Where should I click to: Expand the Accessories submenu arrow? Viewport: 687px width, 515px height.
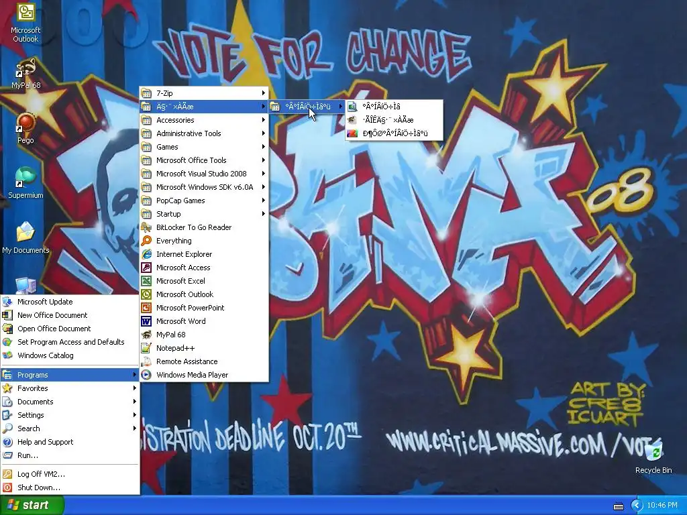(263, 120)
